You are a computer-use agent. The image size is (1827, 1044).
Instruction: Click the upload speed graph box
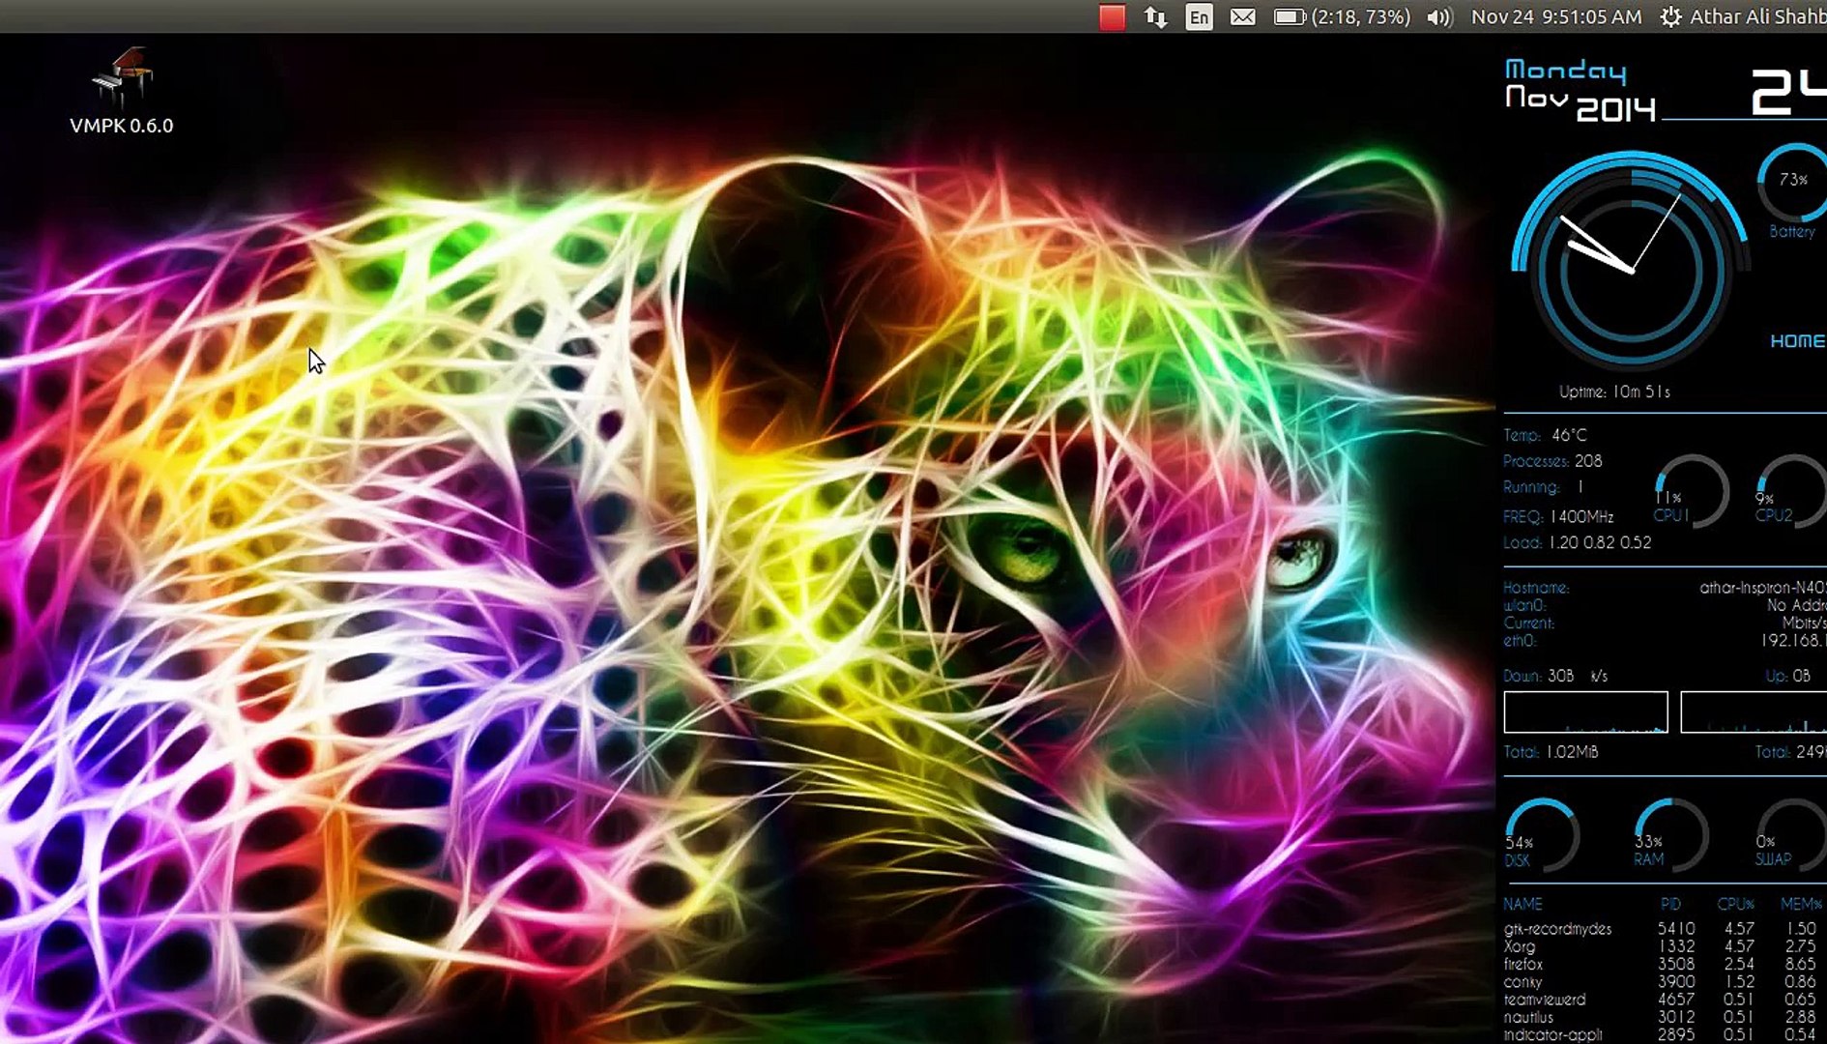tap(1754, 712)
